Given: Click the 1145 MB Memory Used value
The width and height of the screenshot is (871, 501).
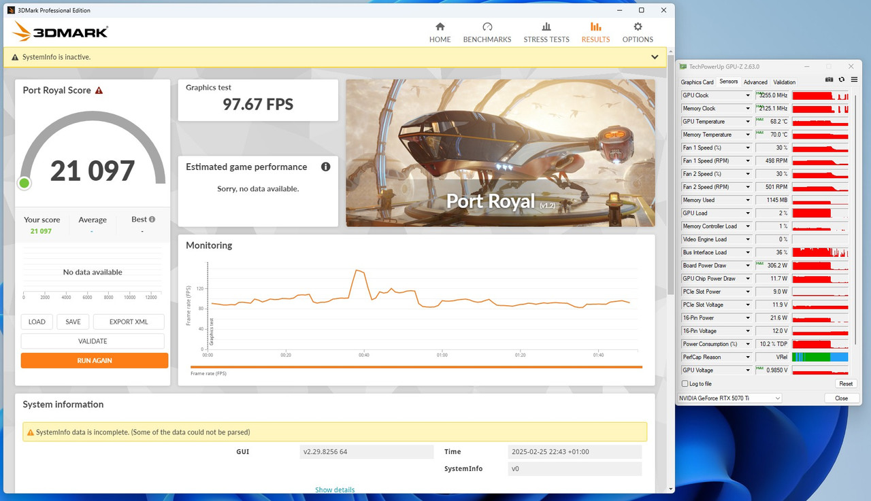Looking at the screenshot, I should [x=772, y=201].
